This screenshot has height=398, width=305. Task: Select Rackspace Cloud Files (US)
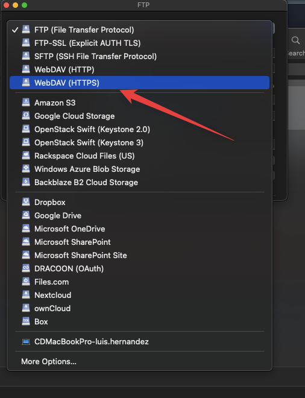point(139,156)
